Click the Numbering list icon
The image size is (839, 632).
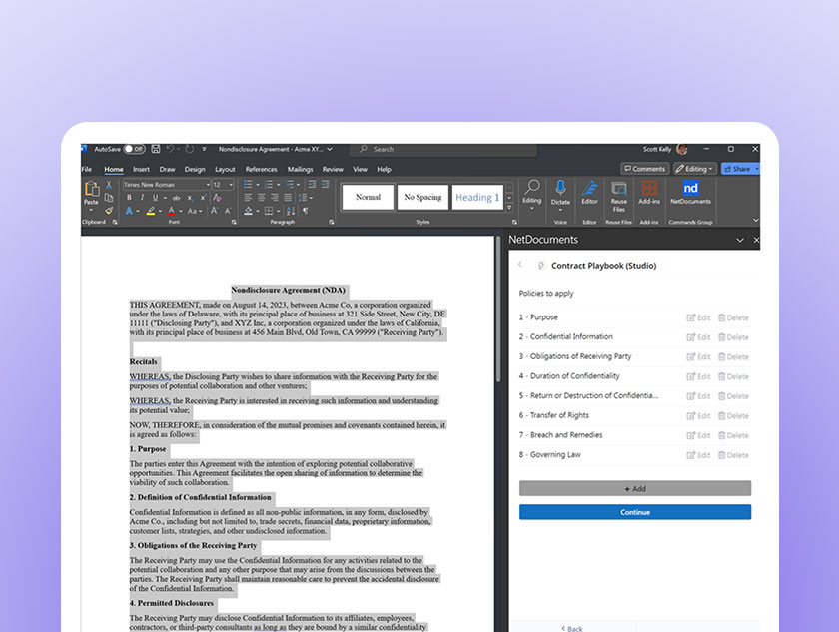click(x=269, y=184)
